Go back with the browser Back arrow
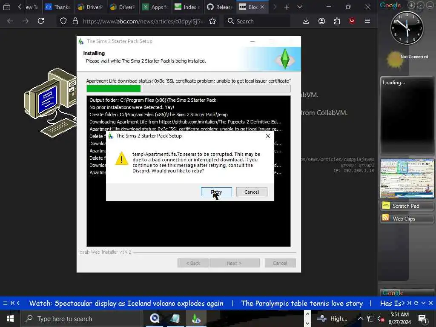Viewport: 436px width, 327px height. tap(10, 21)
